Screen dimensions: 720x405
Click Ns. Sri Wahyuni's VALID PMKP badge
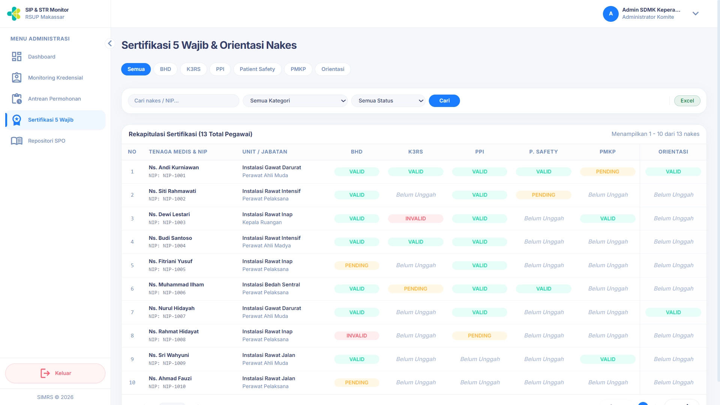(x=607, y=359)
